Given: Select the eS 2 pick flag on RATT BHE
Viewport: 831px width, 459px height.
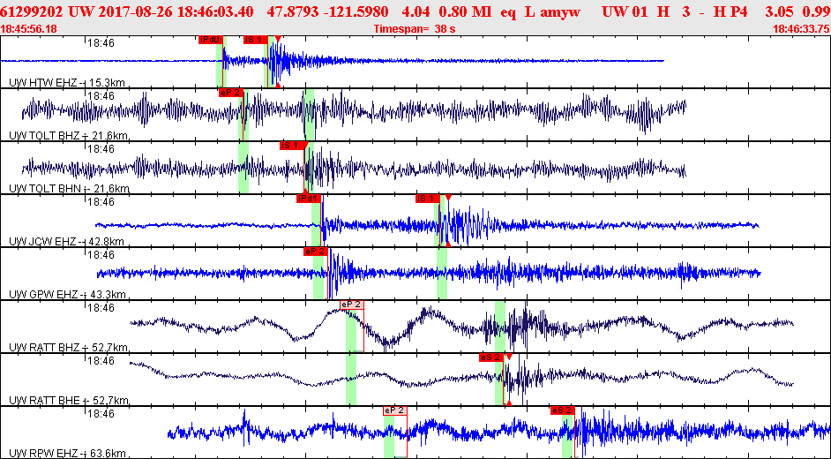Looking at the screenshot, I should click(490, 357).
